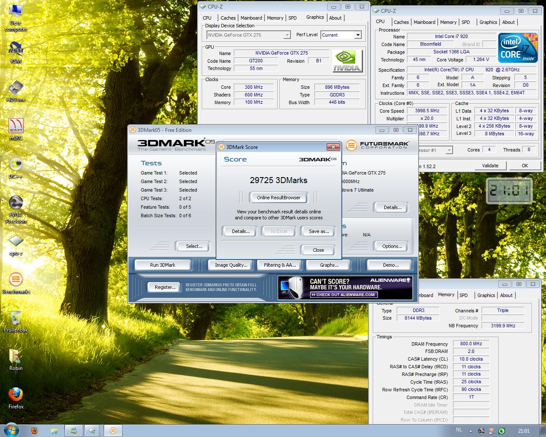Click the NL language indicator in tray
This screenshot has width=546, height=437.
click(x=459, y=430)
